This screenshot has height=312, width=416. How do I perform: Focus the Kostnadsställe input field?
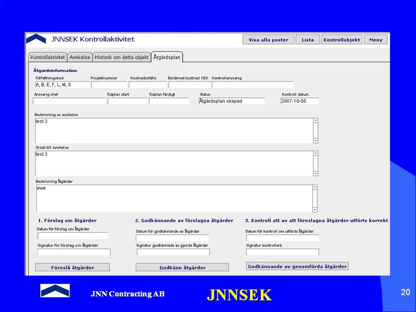point(147,85)
